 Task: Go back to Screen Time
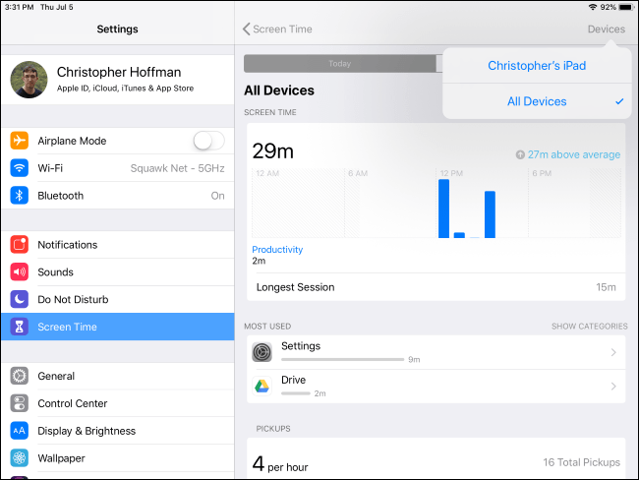click(277, 29)
